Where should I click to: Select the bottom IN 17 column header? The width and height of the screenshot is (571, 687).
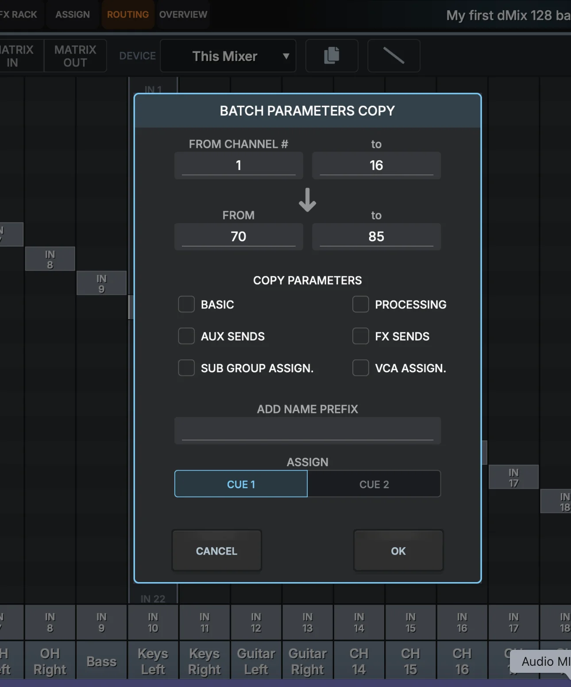coord(513,622)
